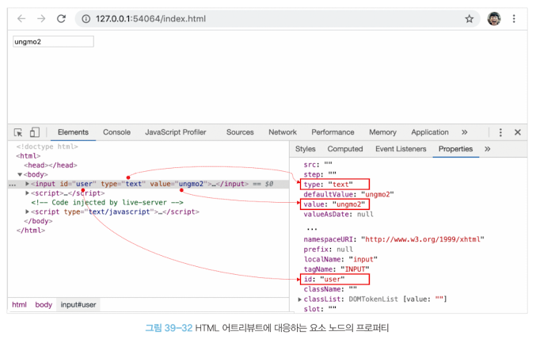Click the step property row
This screenshot has height=343, width=536.
320,174
